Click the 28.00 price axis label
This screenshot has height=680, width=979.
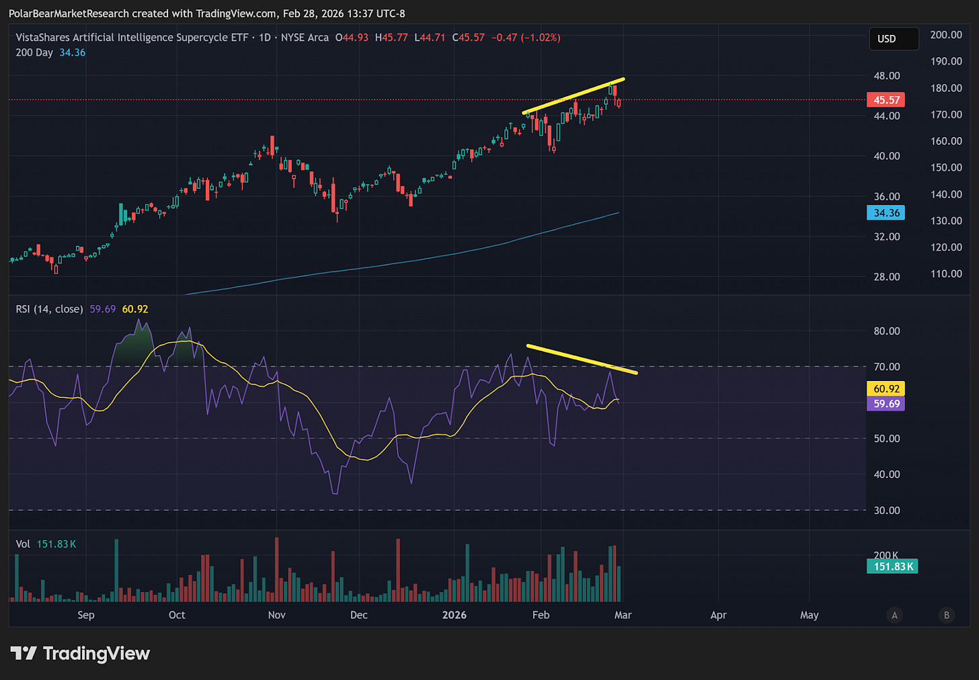pos(886,277)
